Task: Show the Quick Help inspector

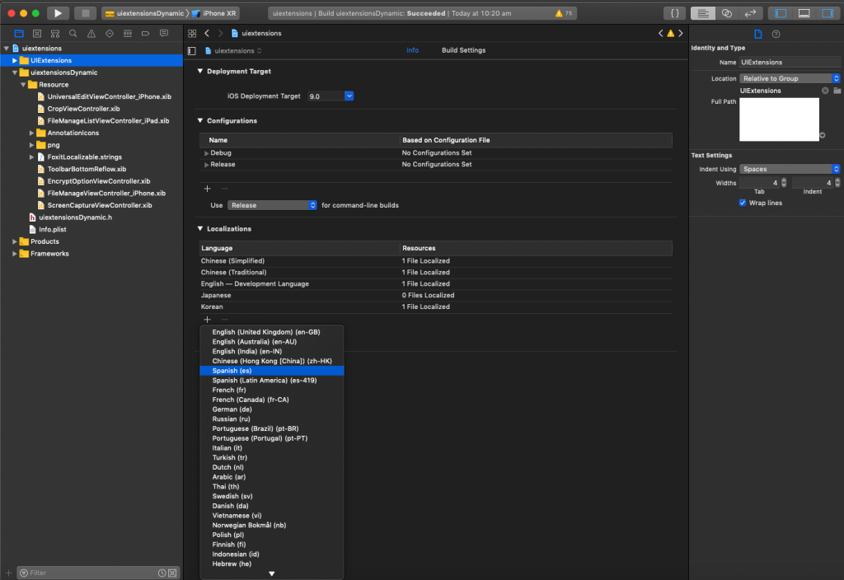Action: click(x=776, y=34)
